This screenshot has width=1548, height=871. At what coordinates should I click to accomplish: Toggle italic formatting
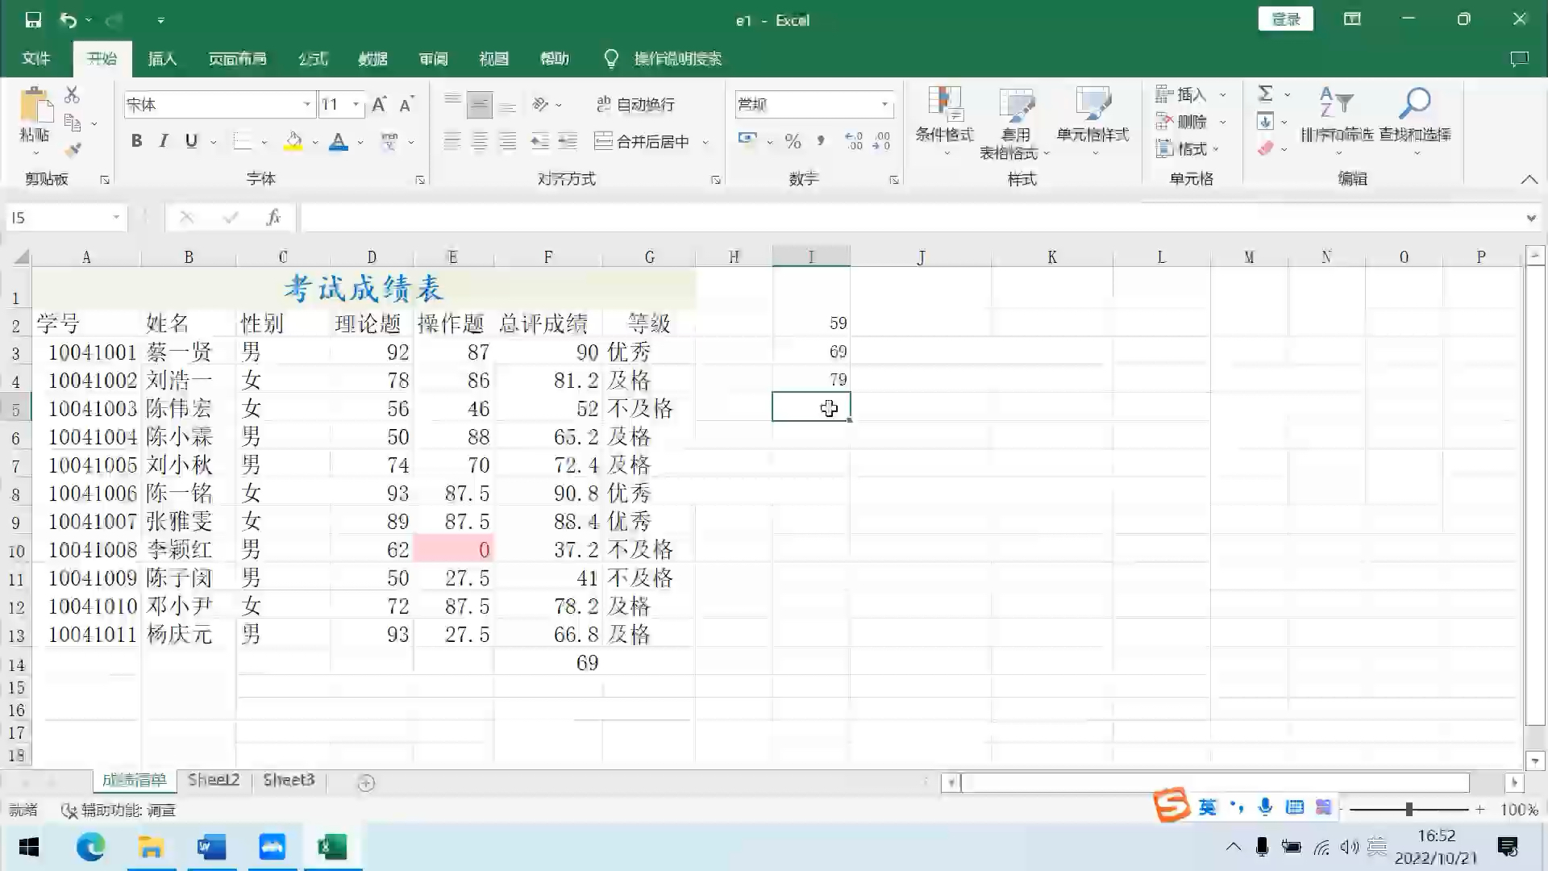click(x=164, y=140)
